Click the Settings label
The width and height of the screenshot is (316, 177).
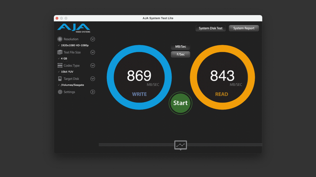pos(69,92)
